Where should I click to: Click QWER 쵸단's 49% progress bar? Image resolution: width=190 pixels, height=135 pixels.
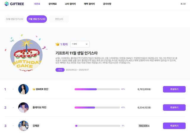[97, 89]
